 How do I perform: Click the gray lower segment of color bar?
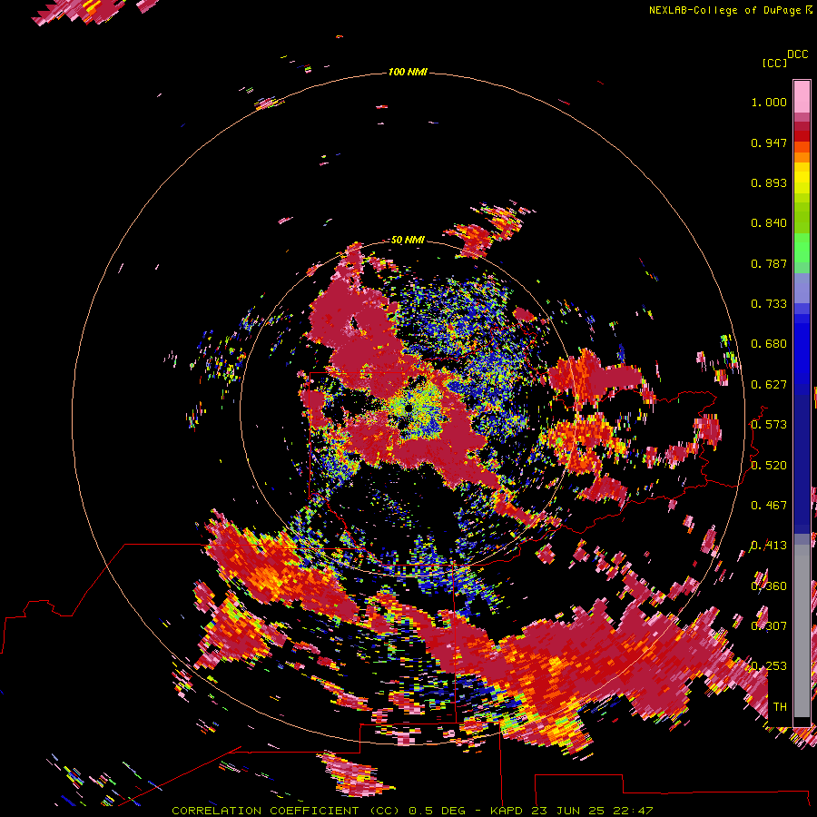coord(802,631)
